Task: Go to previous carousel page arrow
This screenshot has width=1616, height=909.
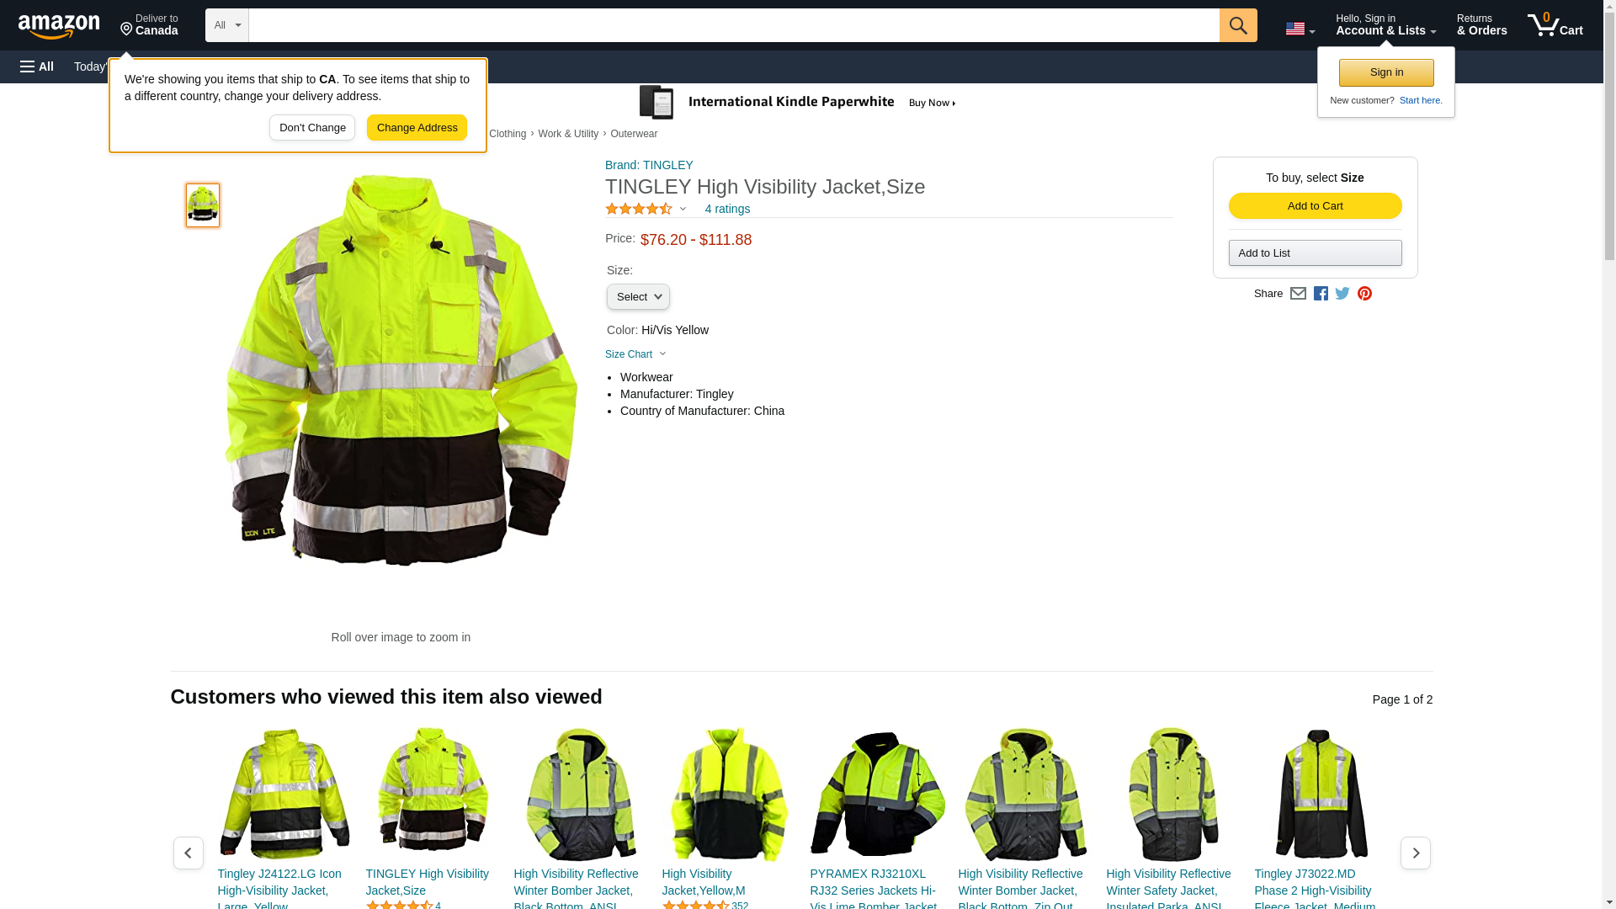Action: coord(188,853)
